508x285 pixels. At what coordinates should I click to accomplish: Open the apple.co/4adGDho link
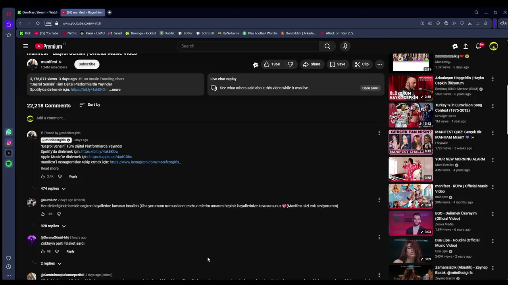click(x=111, y=157)
